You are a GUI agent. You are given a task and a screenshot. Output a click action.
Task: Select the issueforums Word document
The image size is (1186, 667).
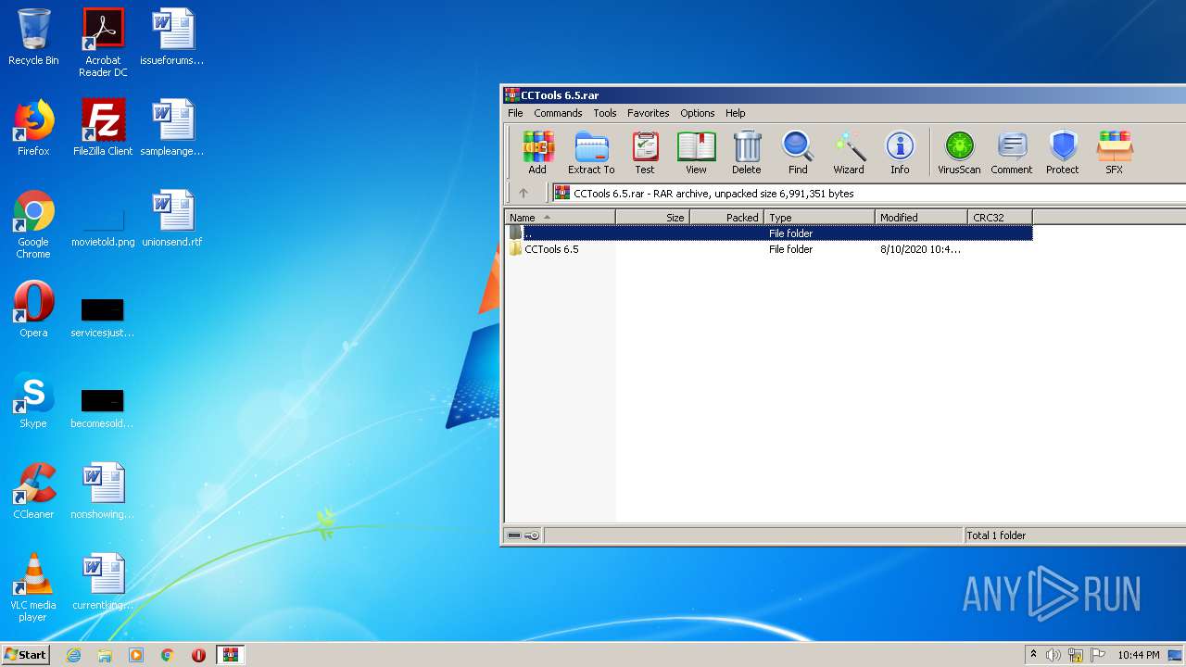click(x=172, y=38)
